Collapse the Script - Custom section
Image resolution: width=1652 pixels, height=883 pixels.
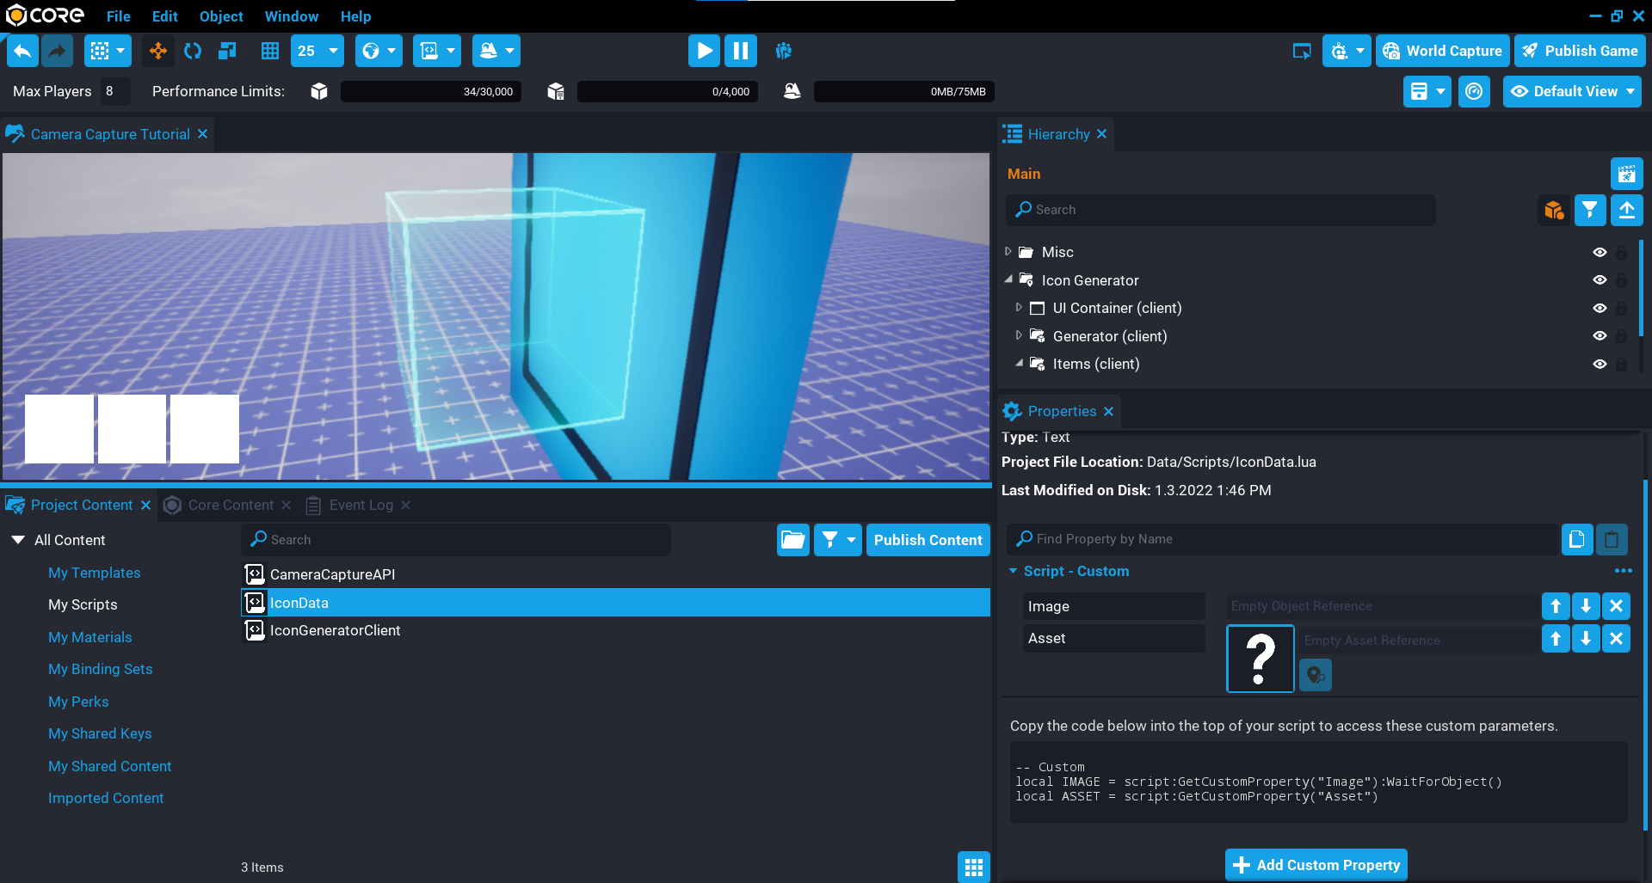point(1014,571)
